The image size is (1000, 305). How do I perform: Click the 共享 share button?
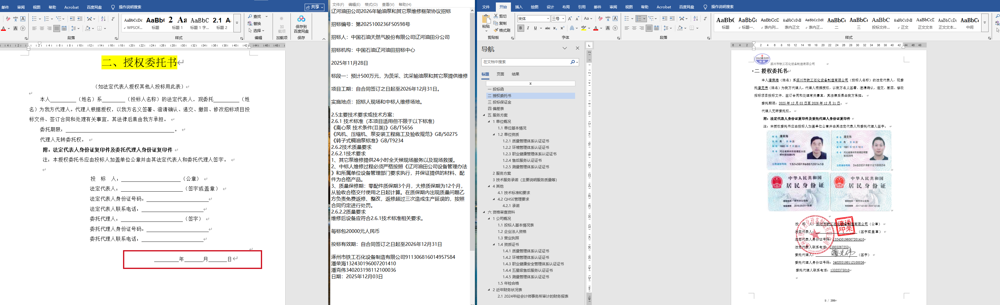tap(315, 7)
